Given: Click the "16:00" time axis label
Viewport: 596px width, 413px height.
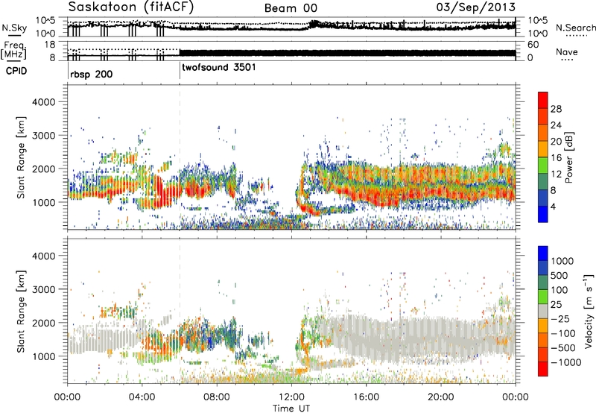Looking at the screenshot, I should tap(366, 397).
